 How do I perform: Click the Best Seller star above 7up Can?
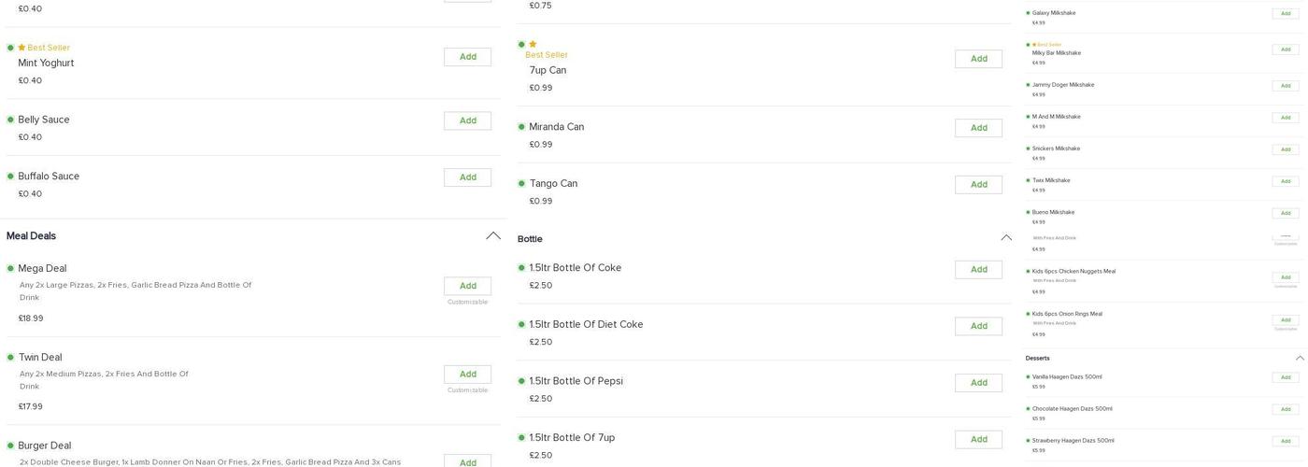(x=533, y=44)
